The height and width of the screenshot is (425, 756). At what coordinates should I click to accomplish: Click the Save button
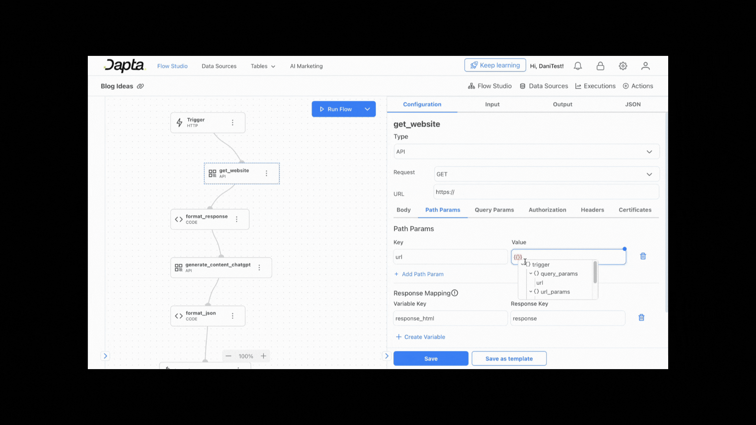pyautogui.click(x=431, y=358)
